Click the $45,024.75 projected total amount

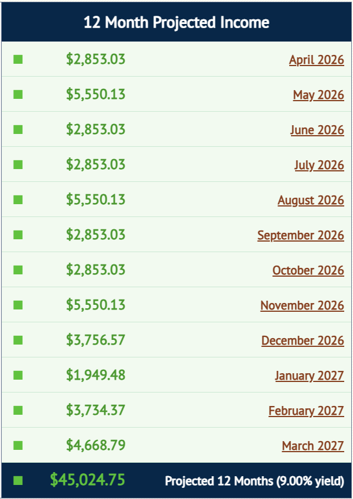click(x=87, y=480)
